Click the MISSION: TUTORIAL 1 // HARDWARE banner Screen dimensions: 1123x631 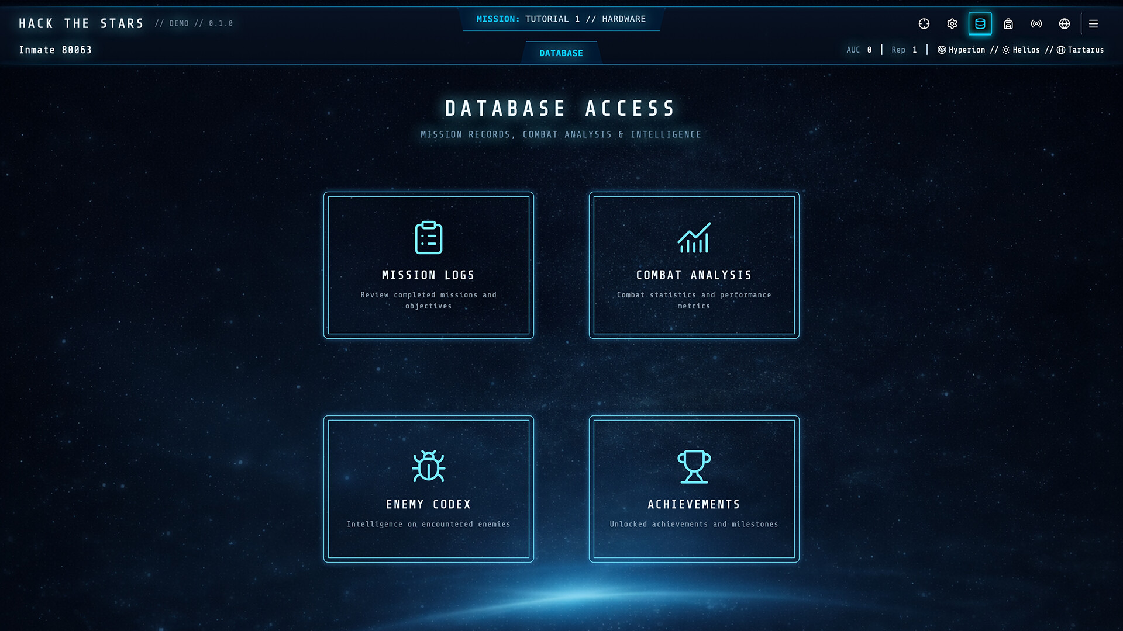(x=561, y=19)
